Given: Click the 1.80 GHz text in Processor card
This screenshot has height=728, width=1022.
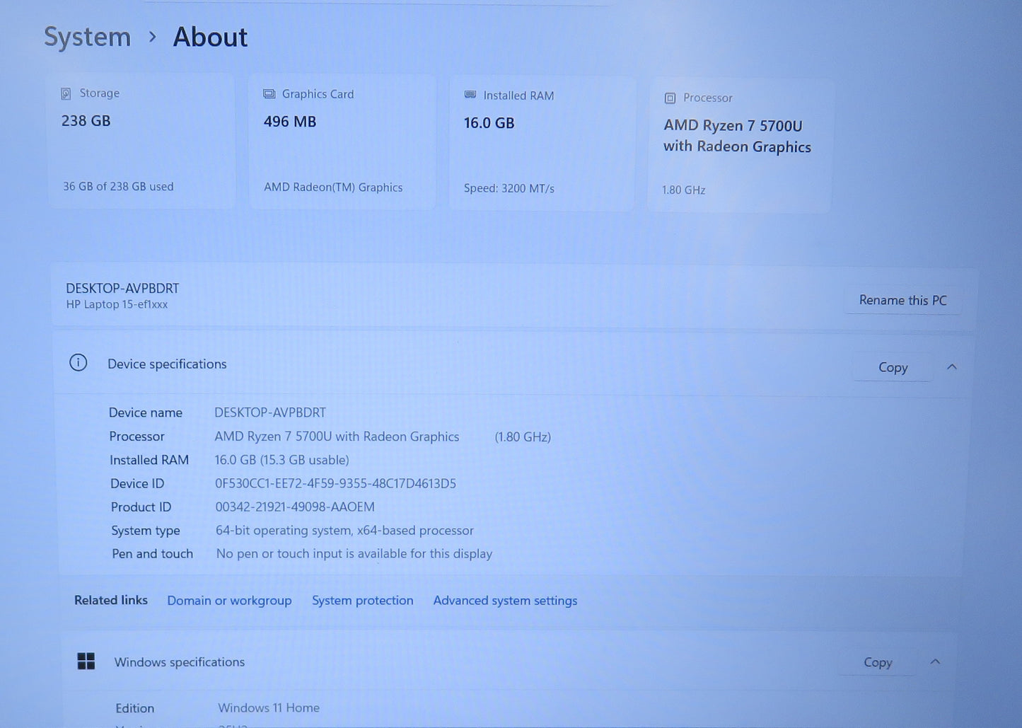Looking at the screenshot, I should [x=683, y=190].
